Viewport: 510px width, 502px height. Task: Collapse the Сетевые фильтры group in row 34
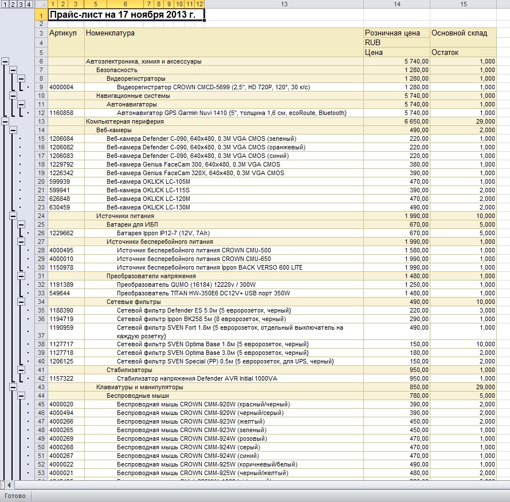click(x=21, y=302)
